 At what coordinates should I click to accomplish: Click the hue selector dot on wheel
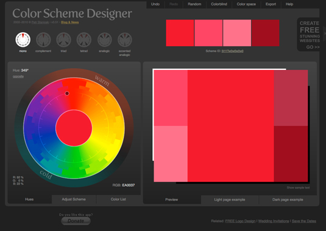[x=67, y=94]
